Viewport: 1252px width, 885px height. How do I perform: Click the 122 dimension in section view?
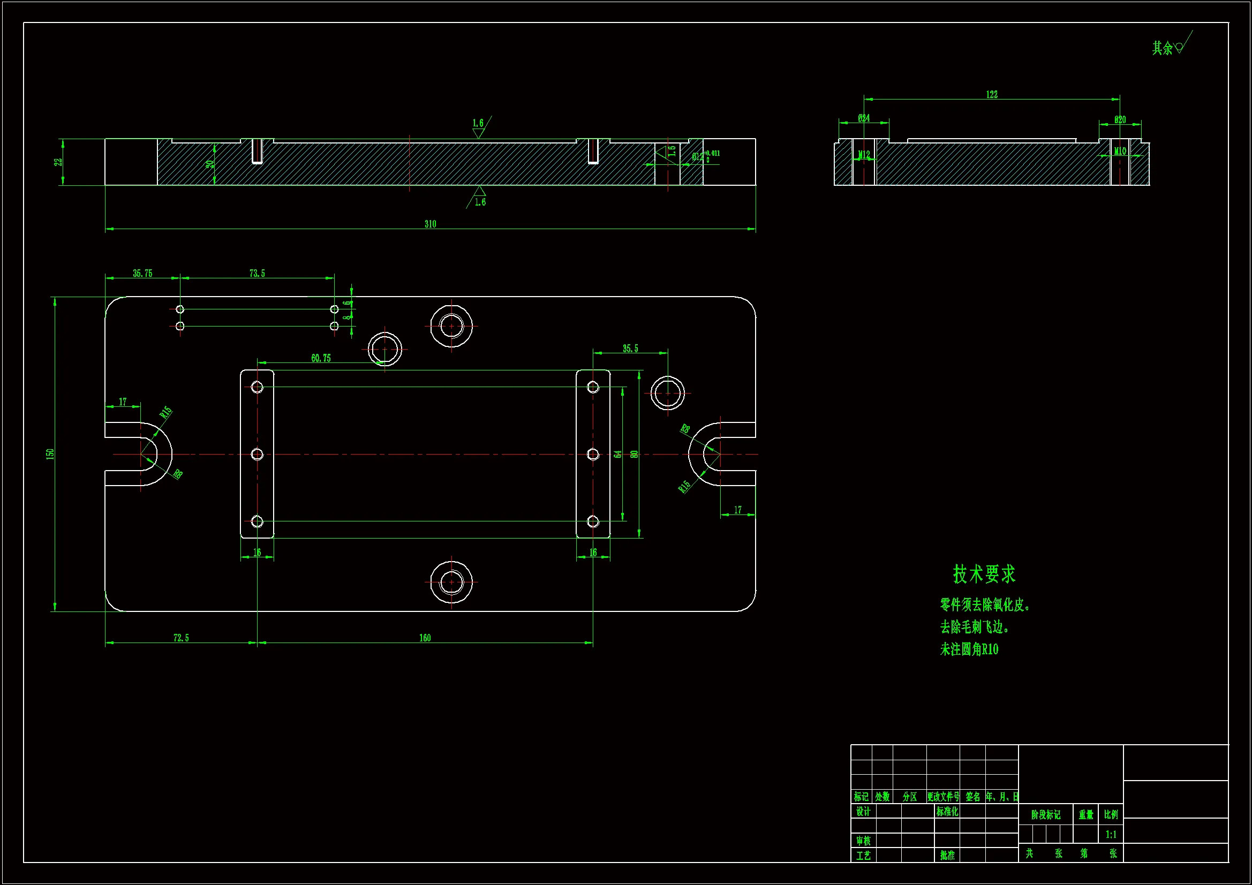[991, 95]
